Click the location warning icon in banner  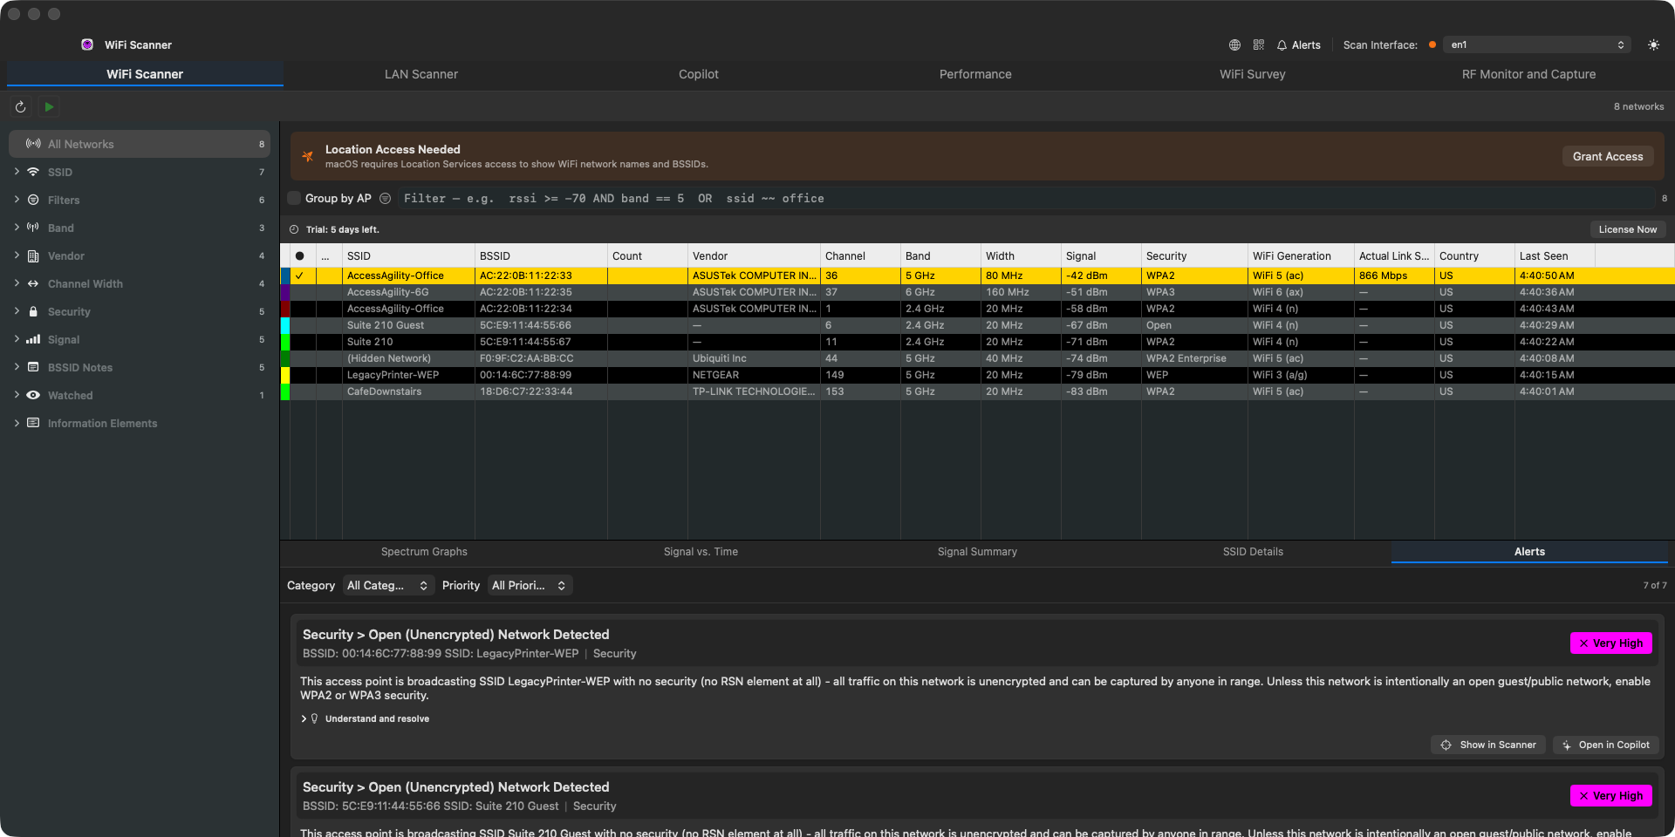coord(307,156)
